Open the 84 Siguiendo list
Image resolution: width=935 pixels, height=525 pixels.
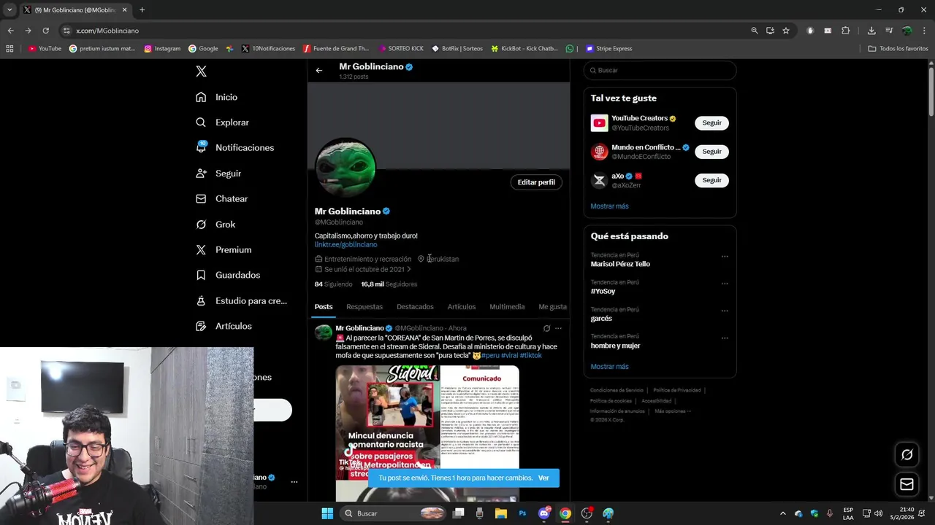point(333,284)
